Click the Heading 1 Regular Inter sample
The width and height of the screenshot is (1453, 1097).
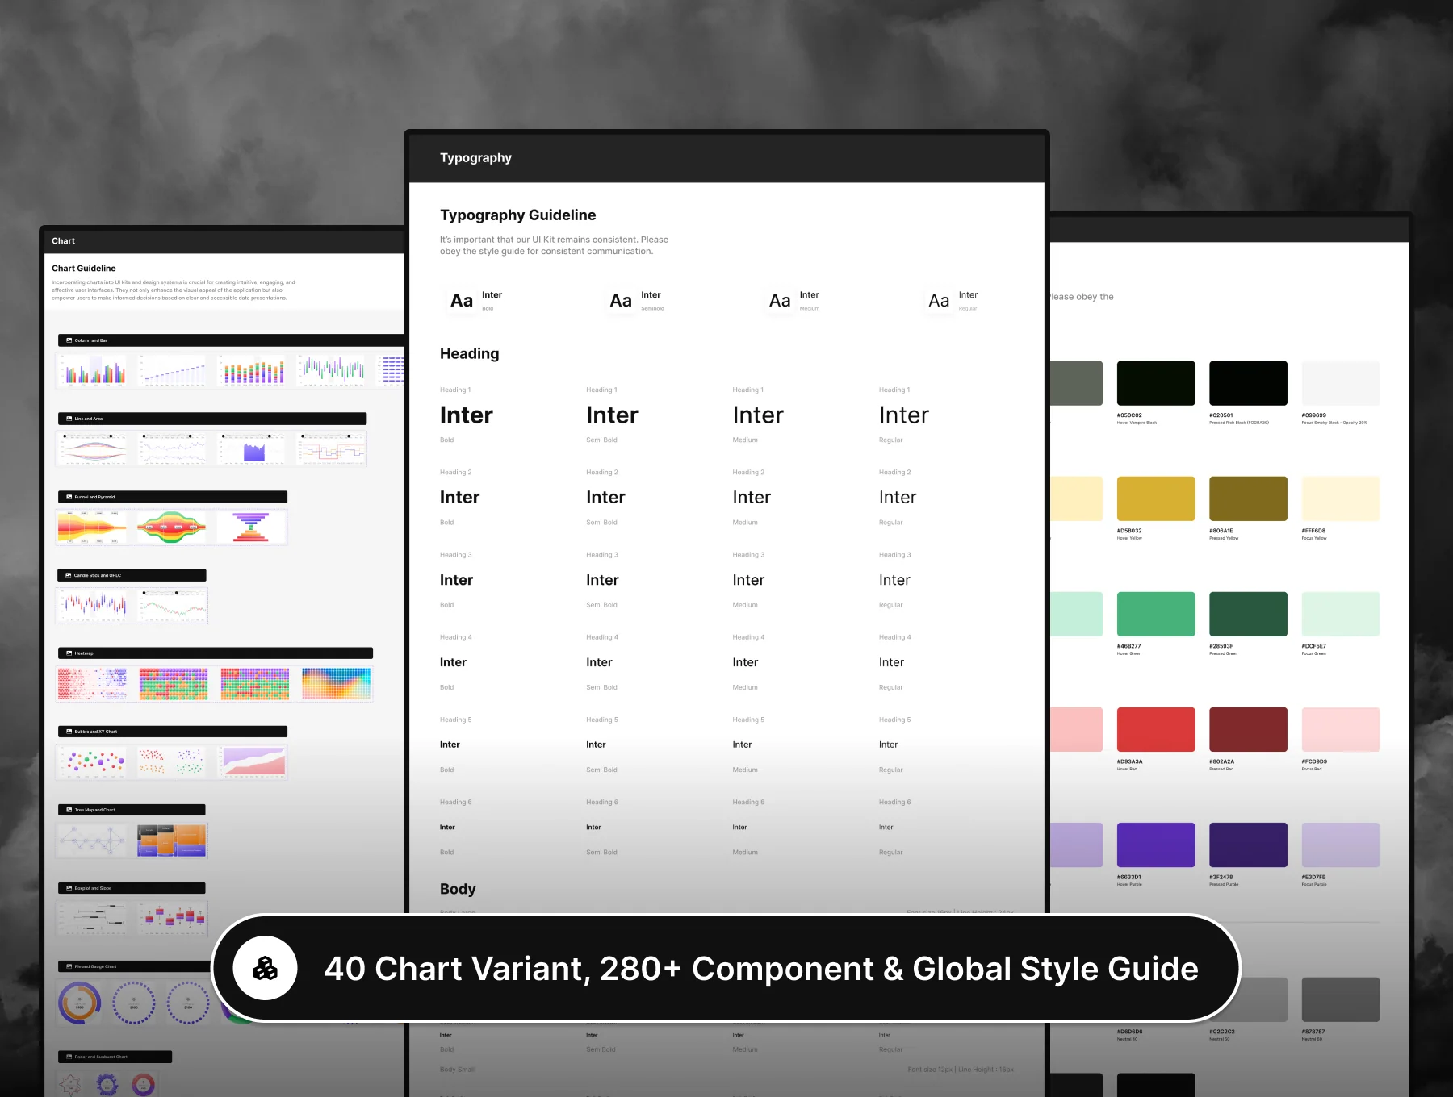(x=904, y=415)
